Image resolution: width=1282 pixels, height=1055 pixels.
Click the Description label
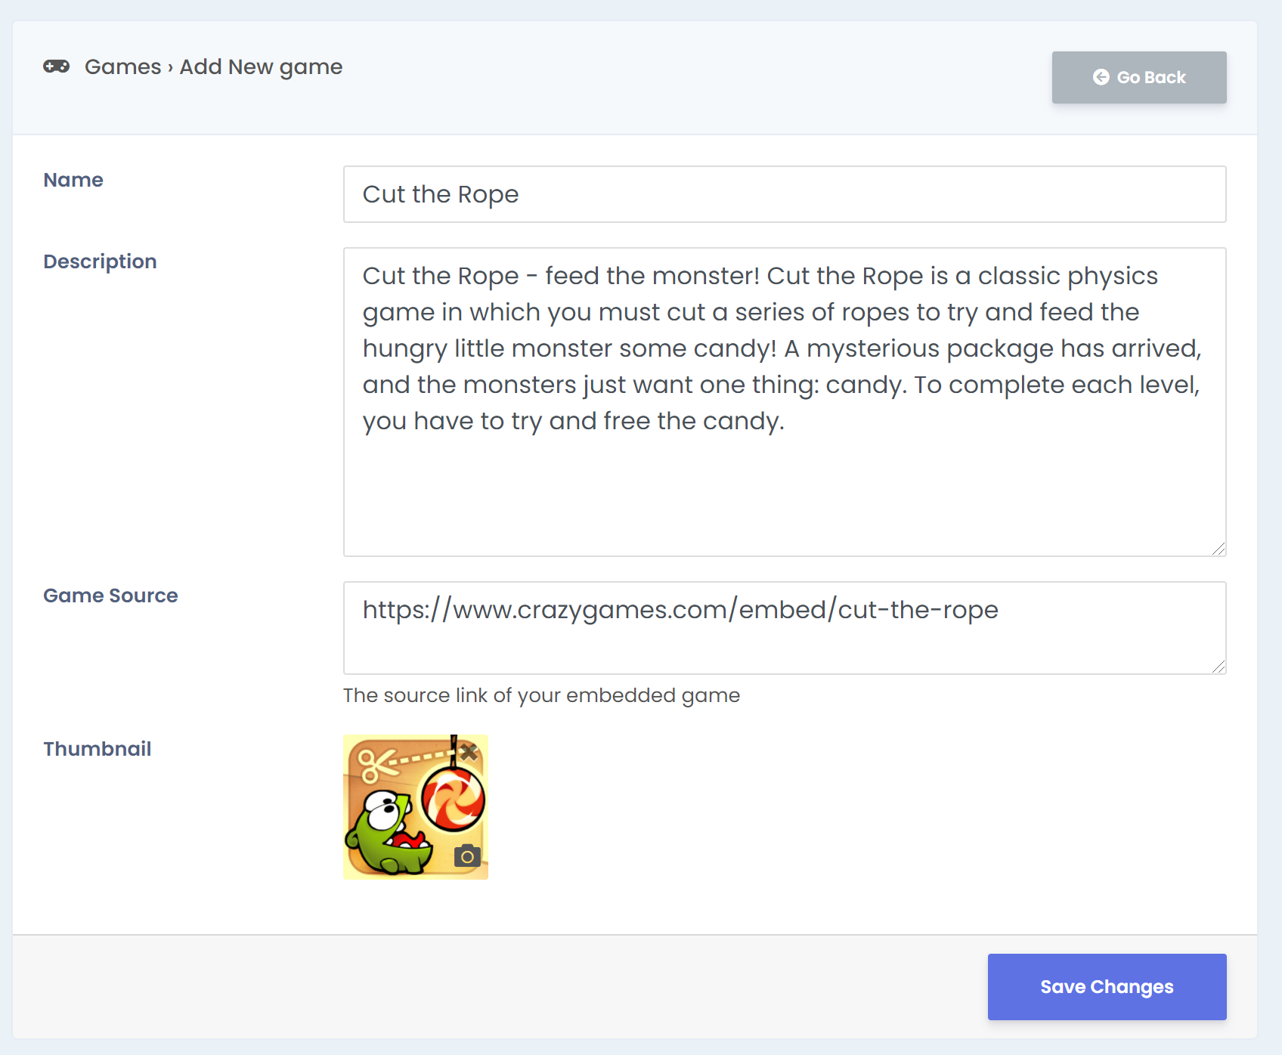(x=100, y=261)
